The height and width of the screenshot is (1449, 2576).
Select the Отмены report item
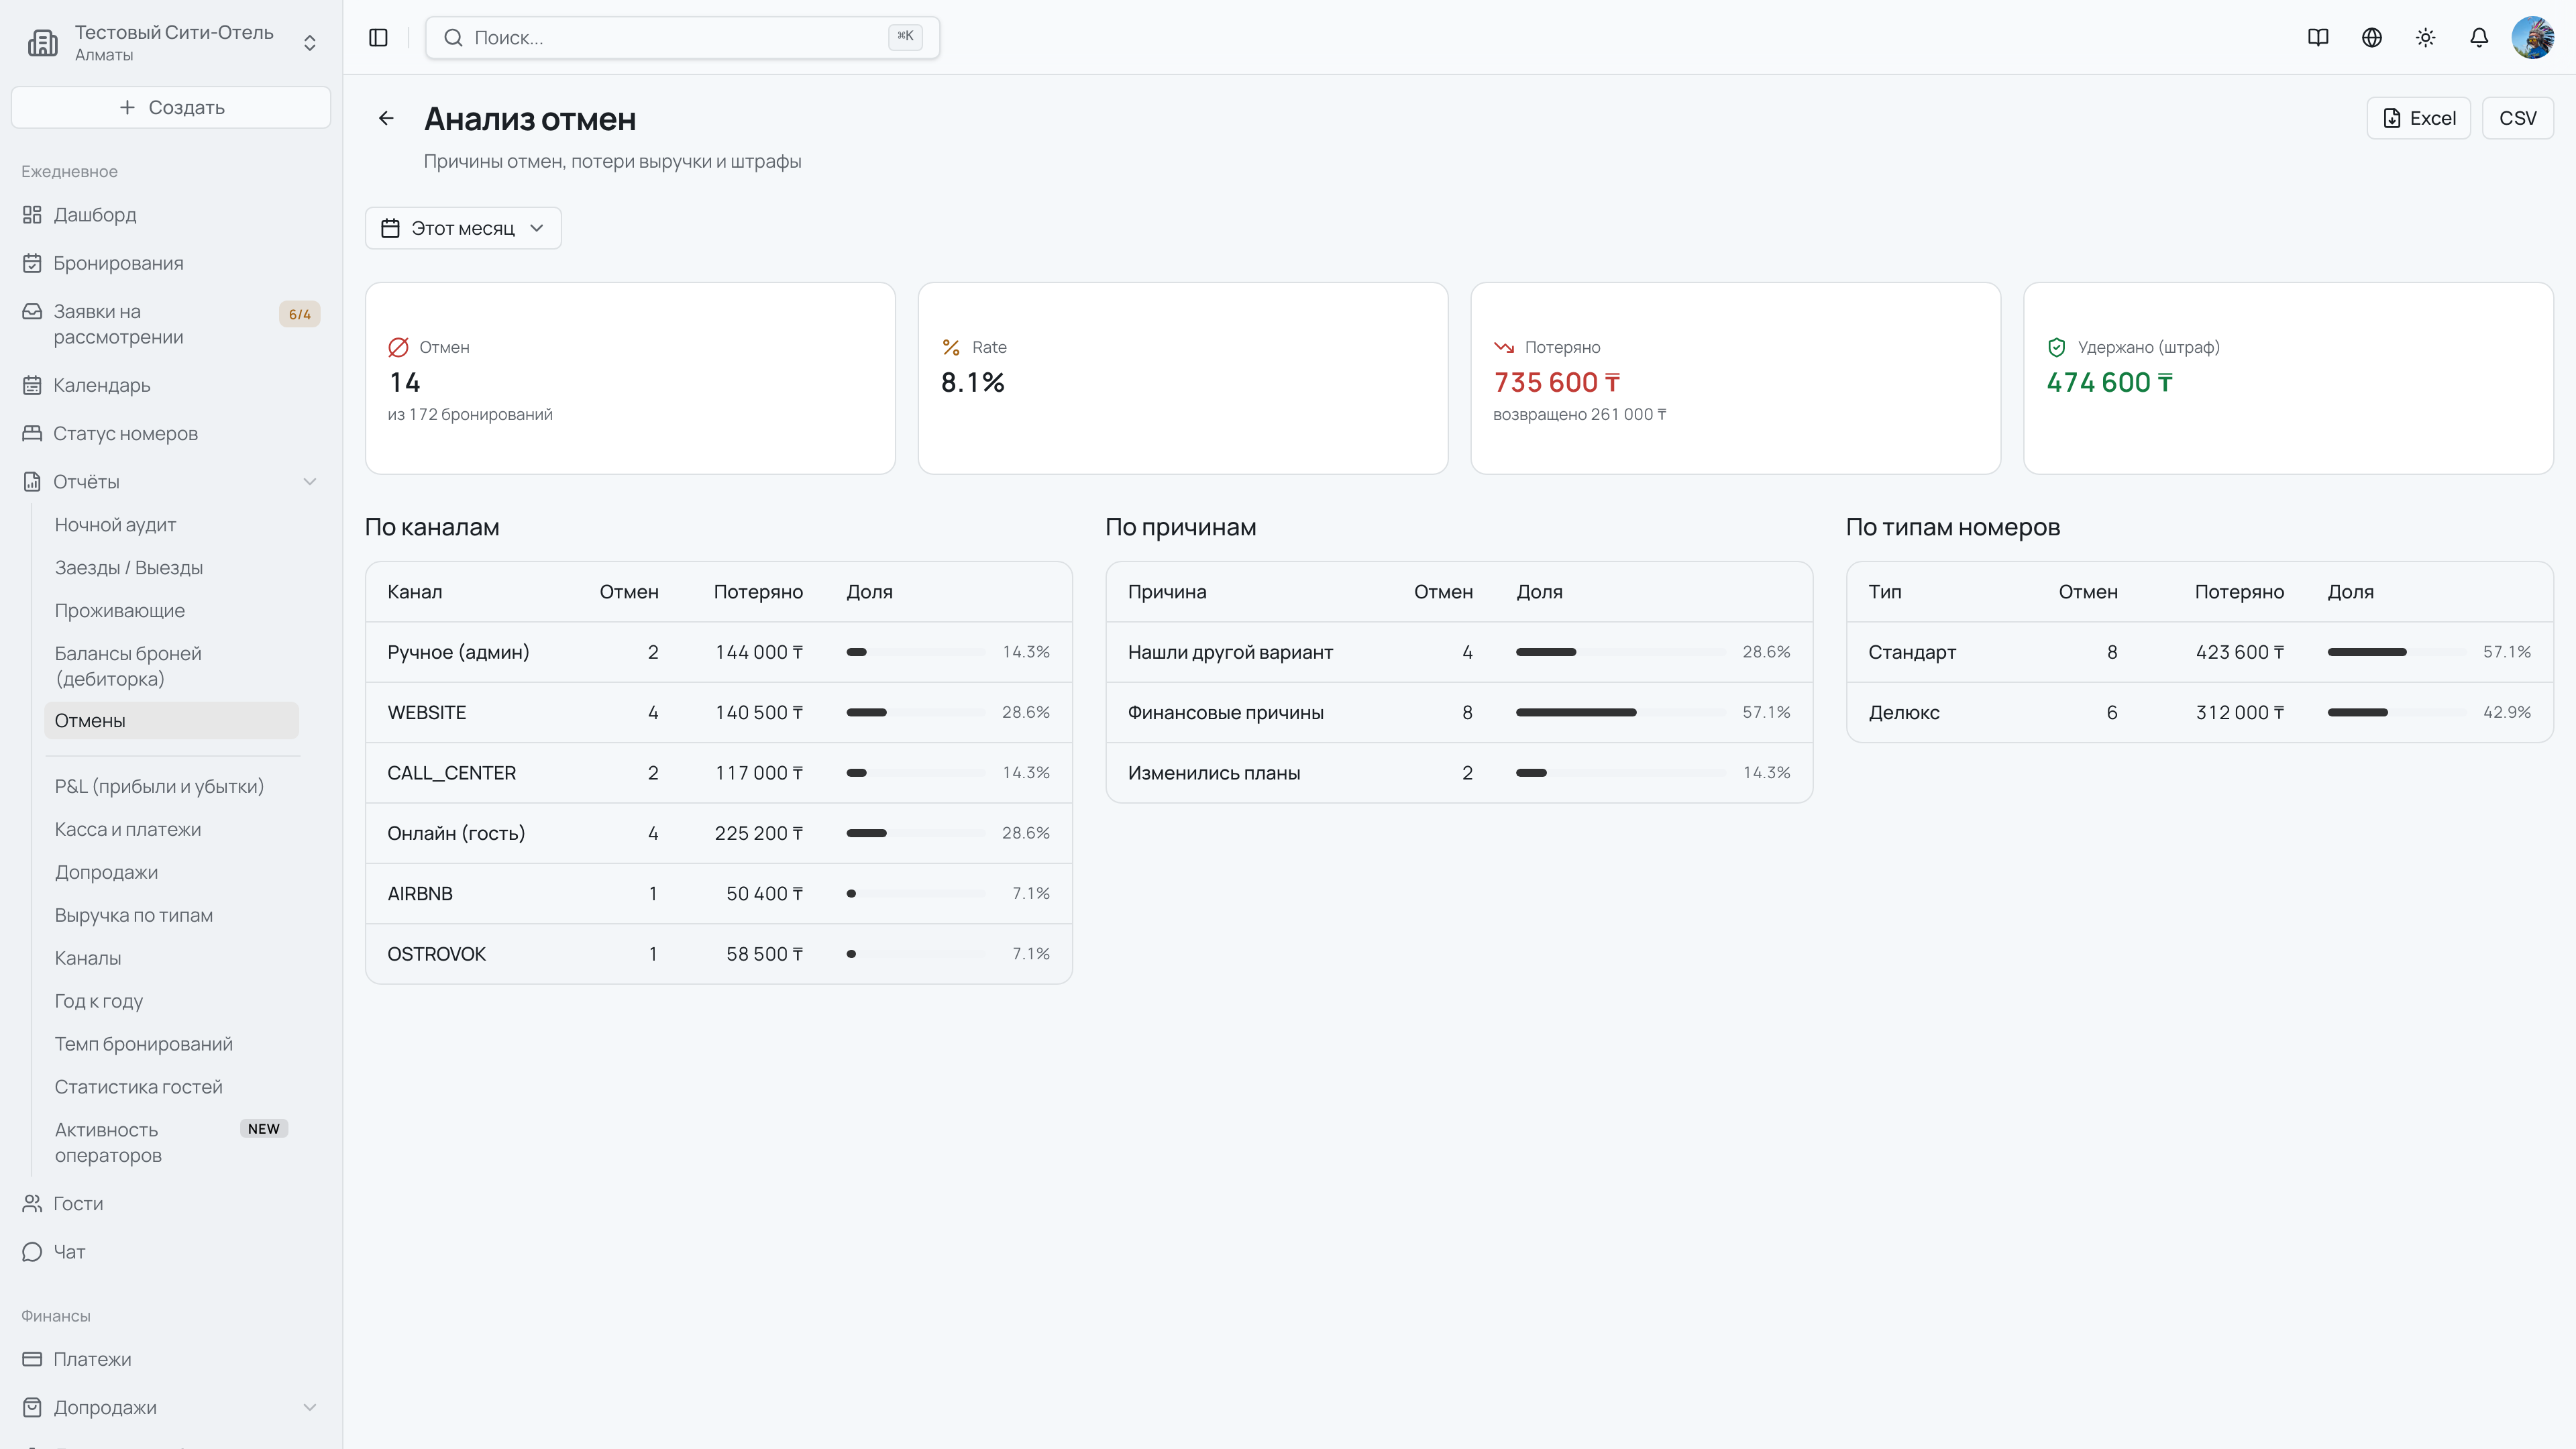tap(171, 721)
